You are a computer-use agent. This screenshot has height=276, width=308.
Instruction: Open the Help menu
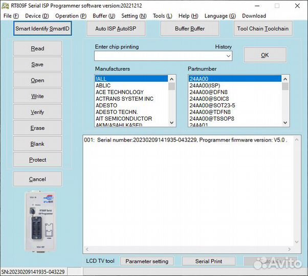(188, 16)
